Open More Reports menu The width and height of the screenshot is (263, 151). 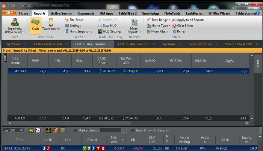point(134,26)
